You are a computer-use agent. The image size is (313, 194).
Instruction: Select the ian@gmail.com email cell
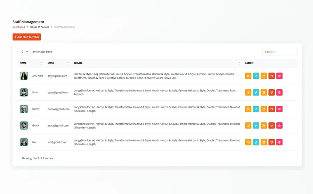point(56,142)
